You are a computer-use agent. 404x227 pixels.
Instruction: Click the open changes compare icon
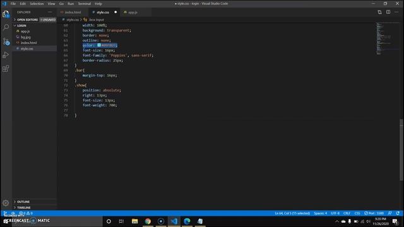click(x=379, y=12)
